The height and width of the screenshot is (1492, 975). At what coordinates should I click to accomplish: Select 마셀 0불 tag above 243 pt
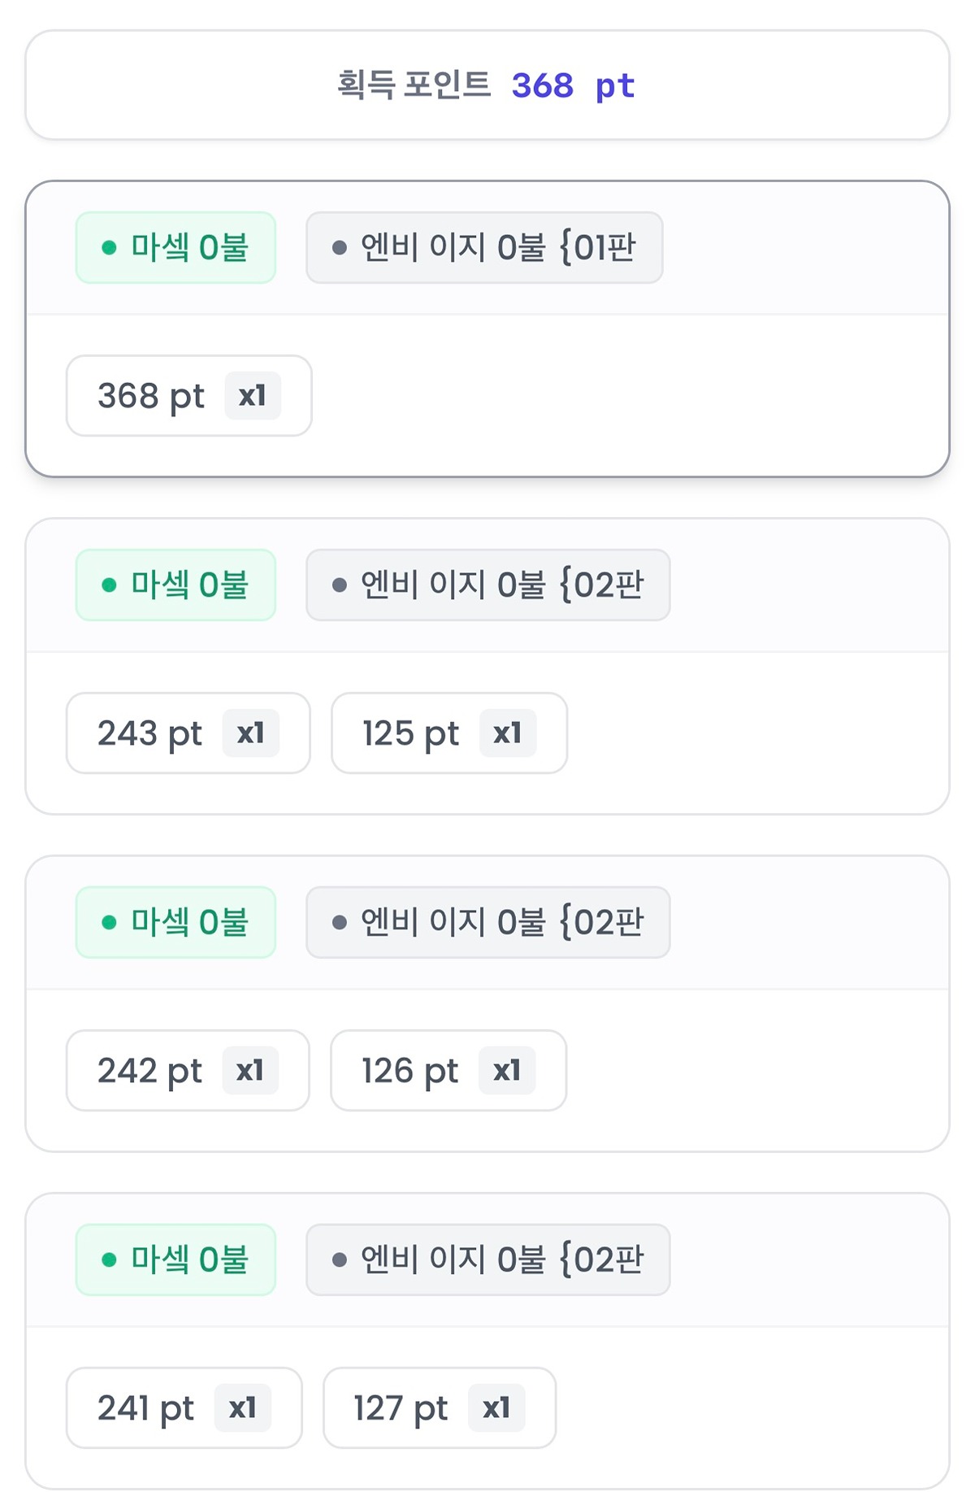pos(175,585)
